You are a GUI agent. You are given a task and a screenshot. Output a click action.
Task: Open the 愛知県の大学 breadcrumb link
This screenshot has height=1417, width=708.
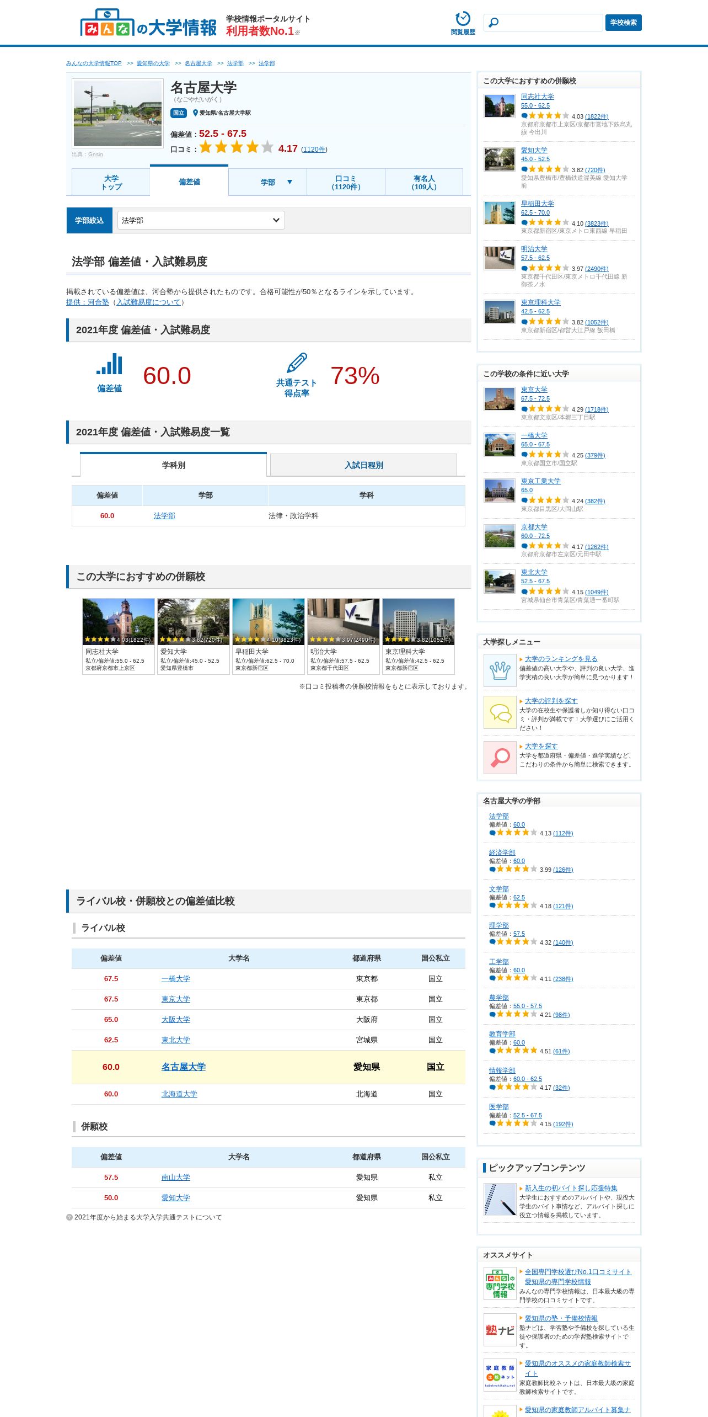[153, 63]
